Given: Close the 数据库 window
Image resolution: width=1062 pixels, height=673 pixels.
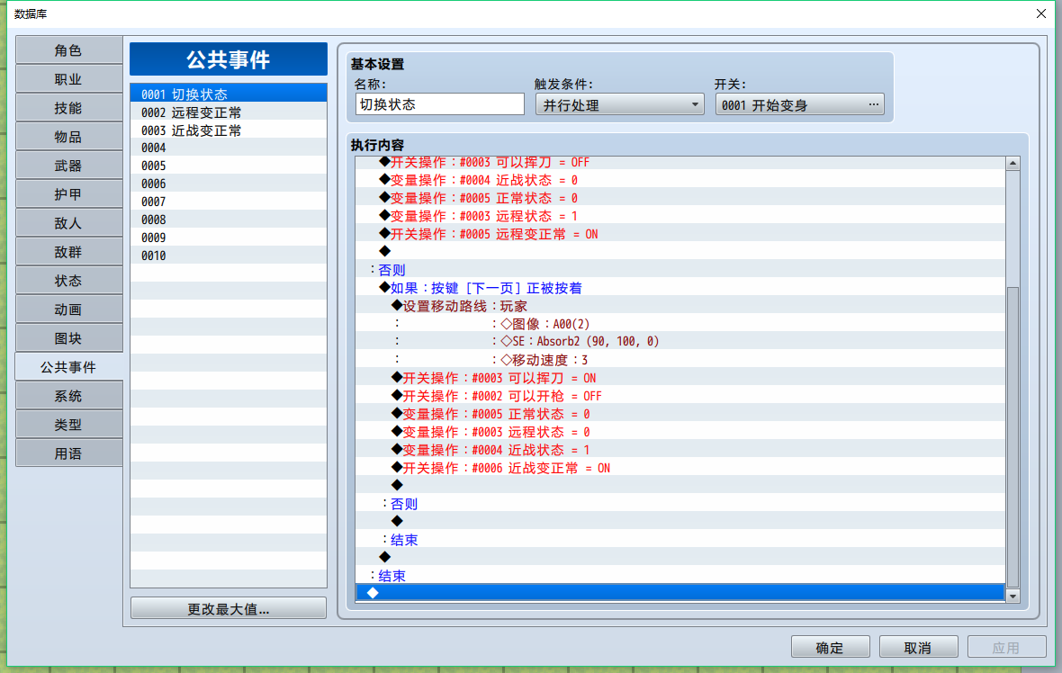Looking at the screenshot, I should click(x=1041, y=13).
